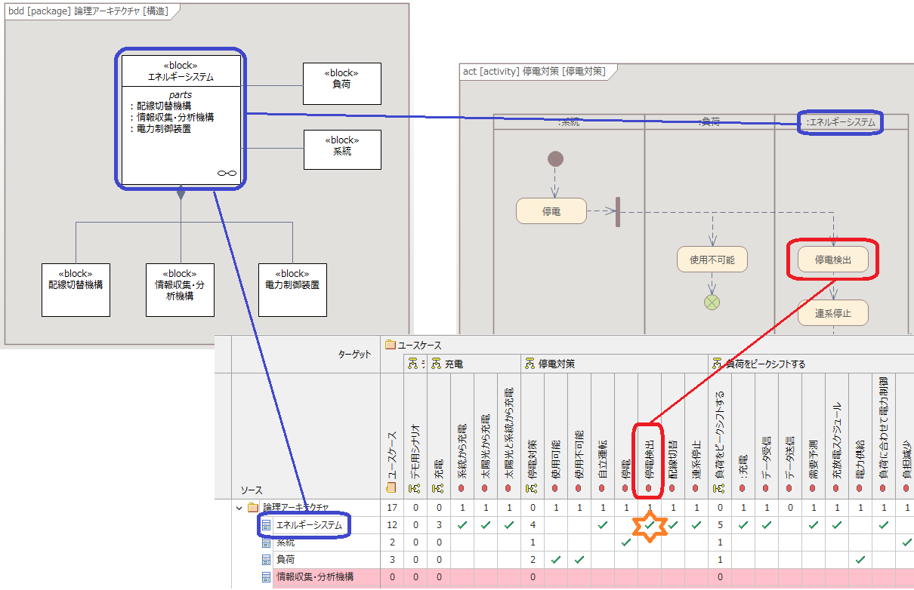Select the 使用不可能 action node
914x590 pixels.
(x=712, y=260)
